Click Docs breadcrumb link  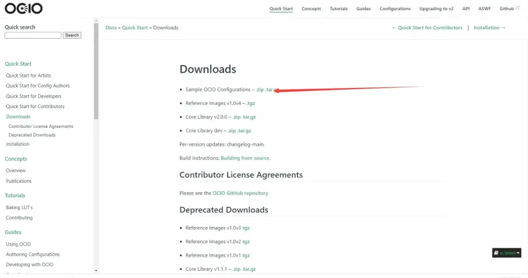click(111, 28)
